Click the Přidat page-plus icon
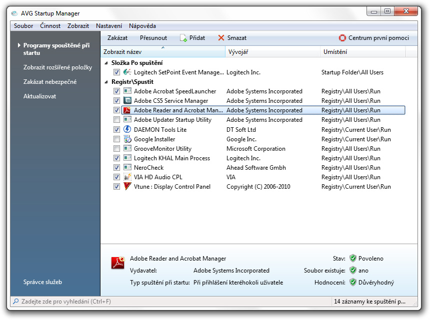 (x=183, y=38)
